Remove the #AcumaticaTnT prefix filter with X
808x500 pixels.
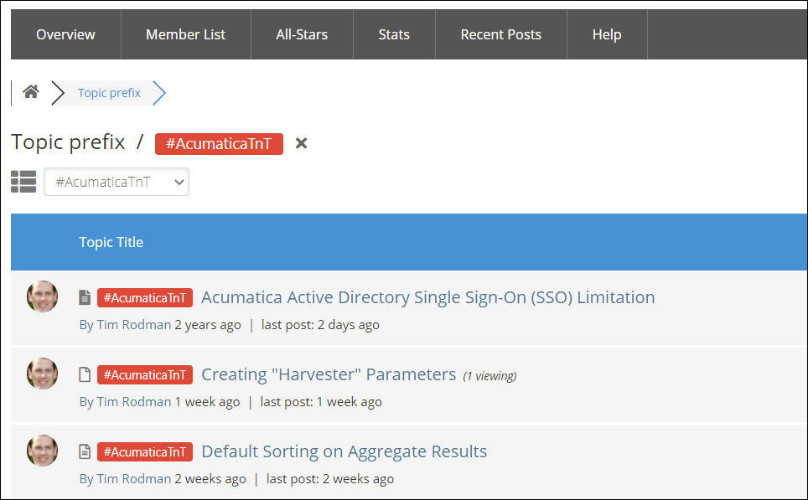302,143
